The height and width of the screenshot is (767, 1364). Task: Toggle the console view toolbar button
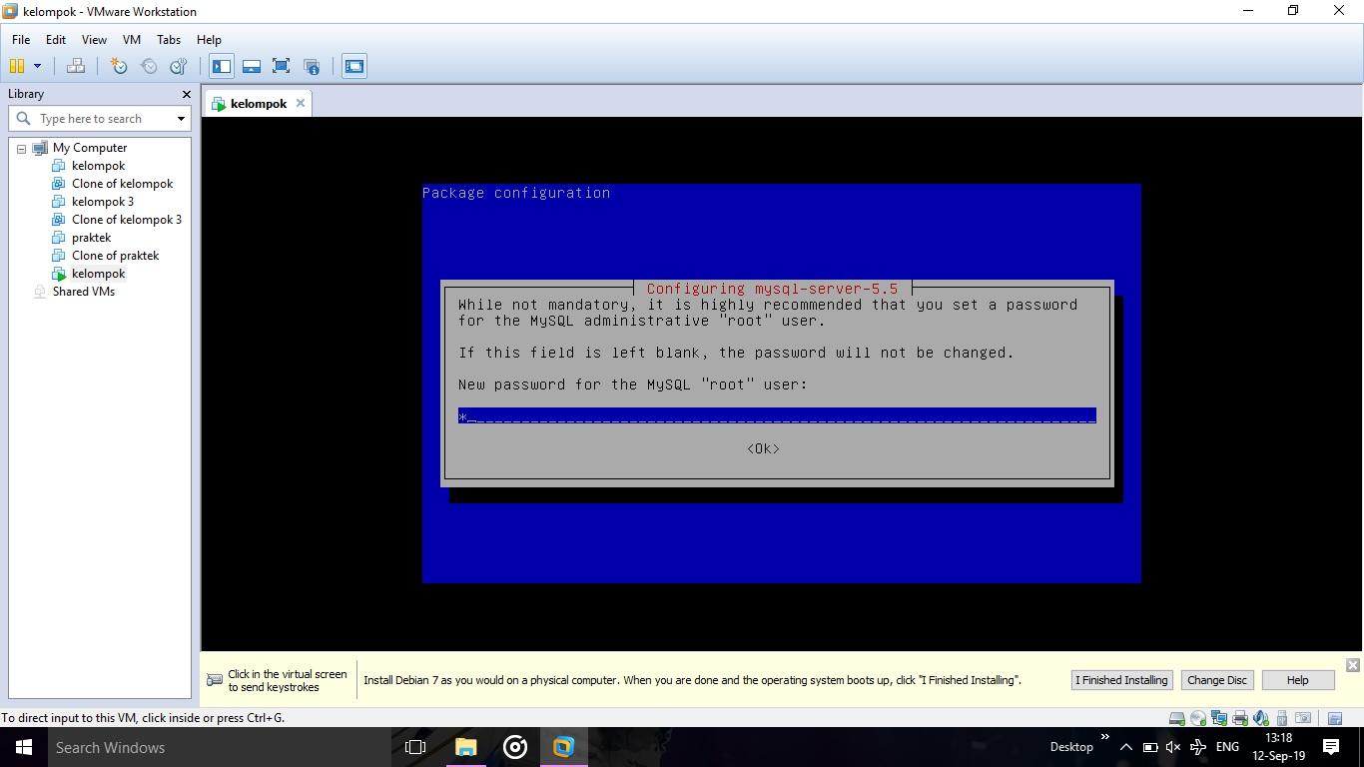pyautogui.click(x=354, y=66)
